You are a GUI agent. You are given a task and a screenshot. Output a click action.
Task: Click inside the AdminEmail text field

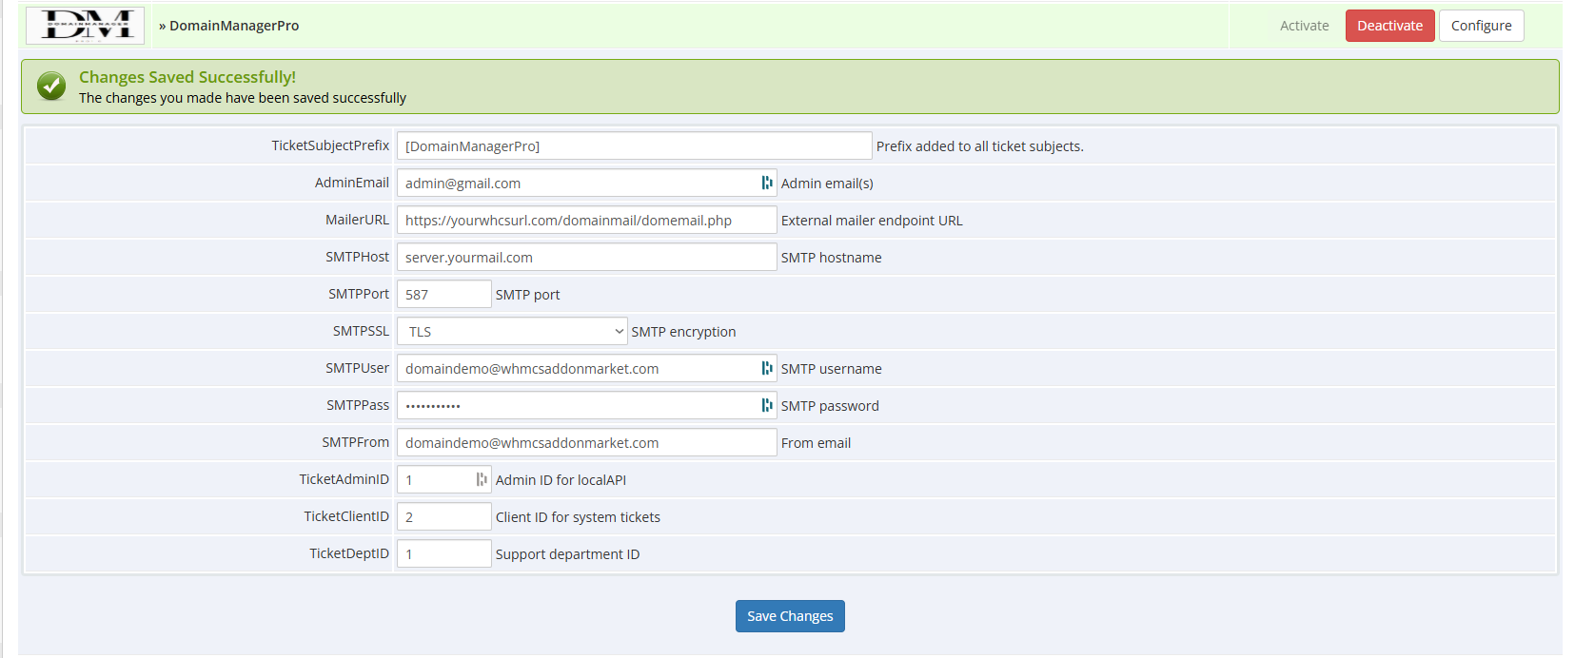point(576,183)
